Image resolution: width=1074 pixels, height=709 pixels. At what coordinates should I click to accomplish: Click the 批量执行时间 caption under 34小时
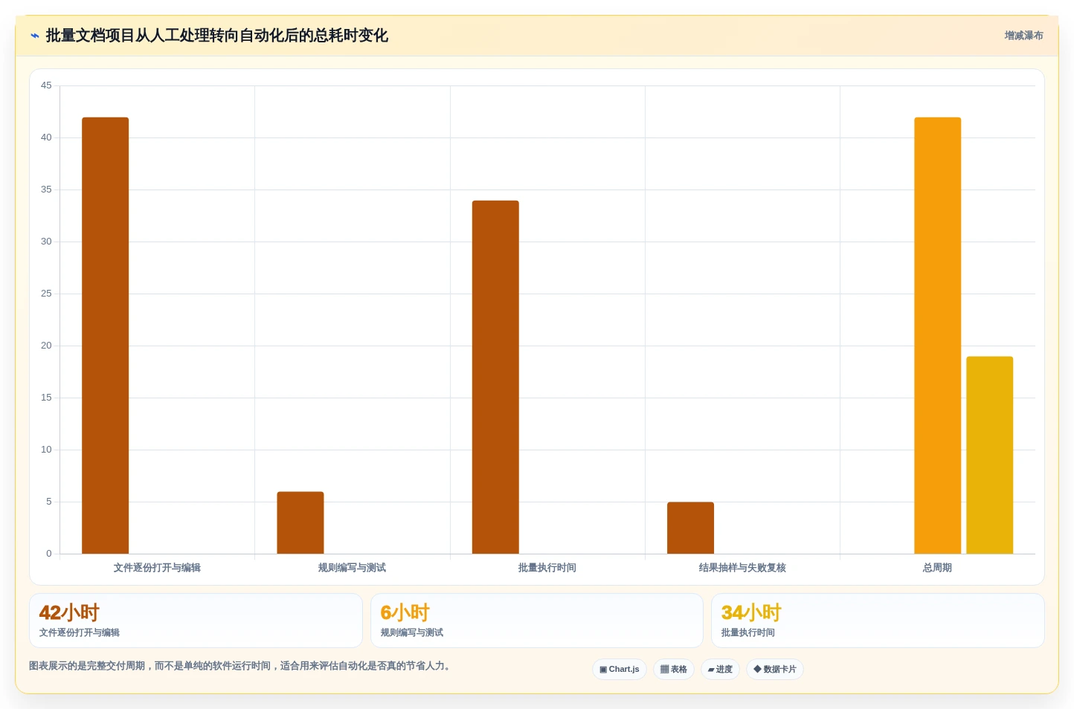pyautogui.click(x=748, y=632)
